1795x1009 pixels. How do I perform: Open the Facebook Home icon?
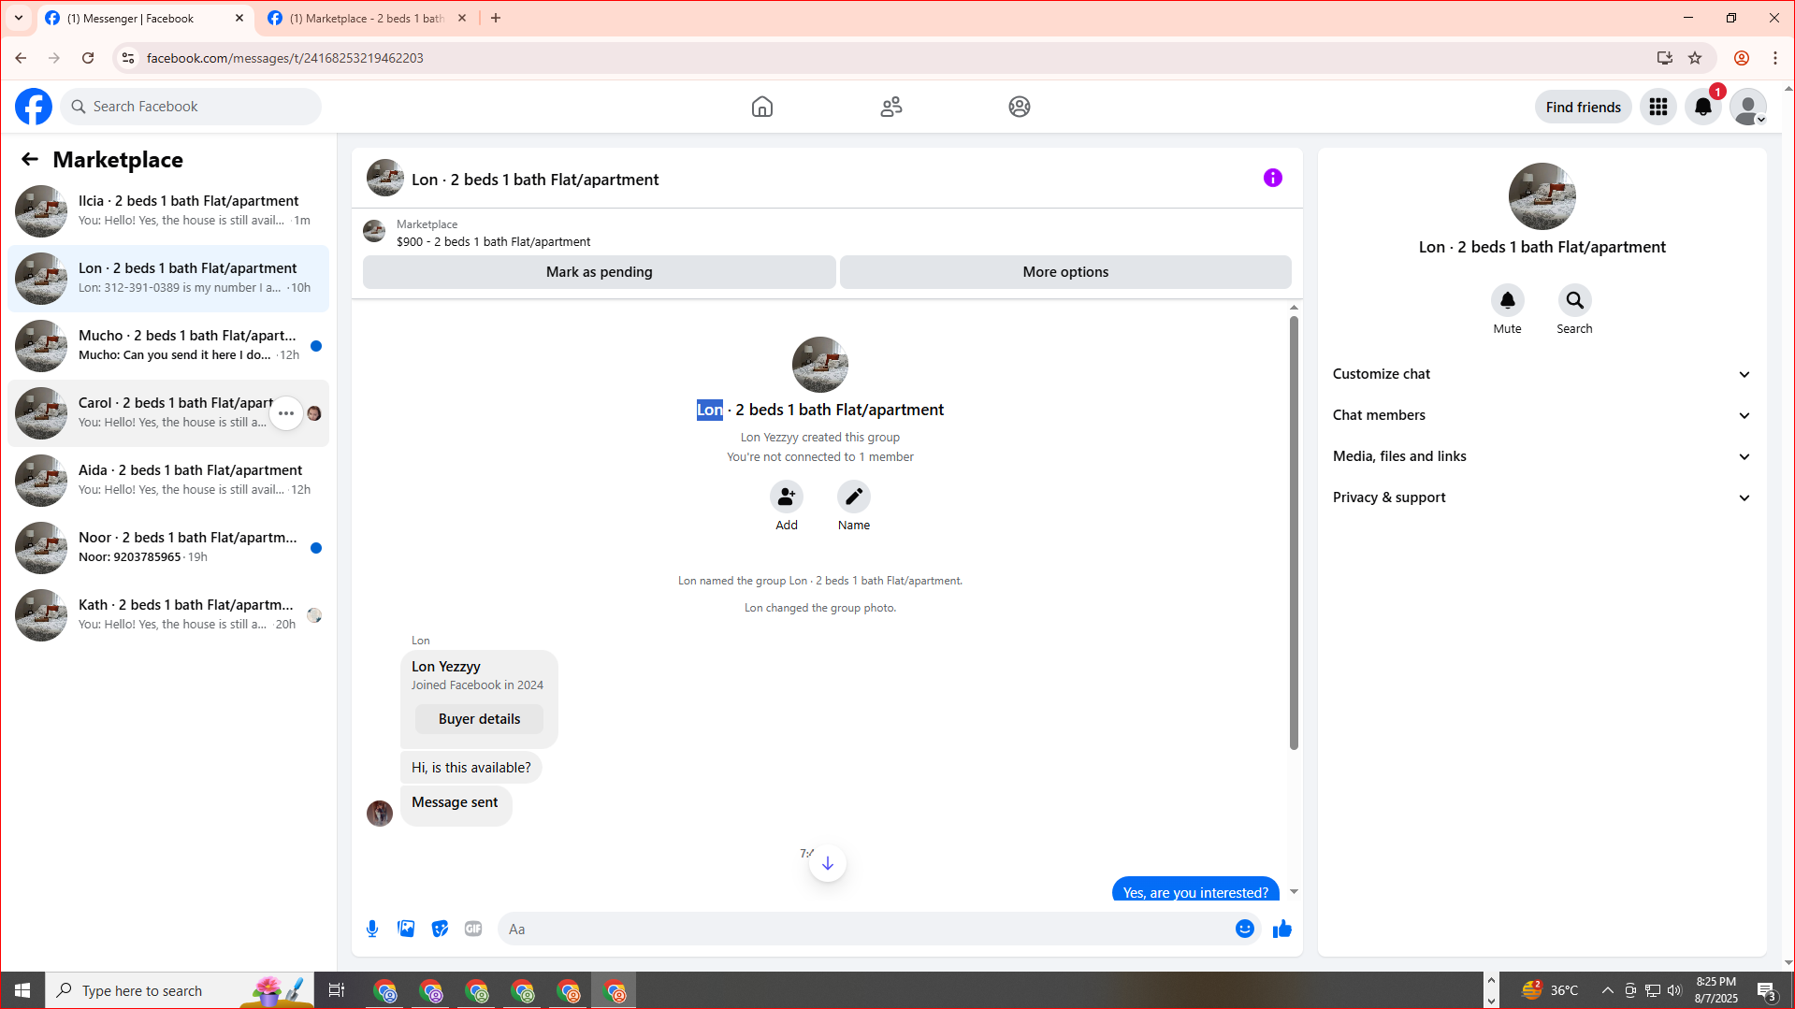pos(762,107)
